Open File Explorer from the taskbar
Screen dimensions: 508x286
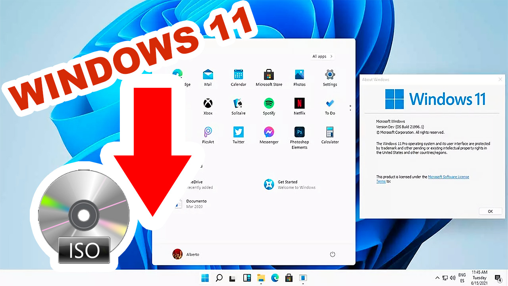pos(261,278)
